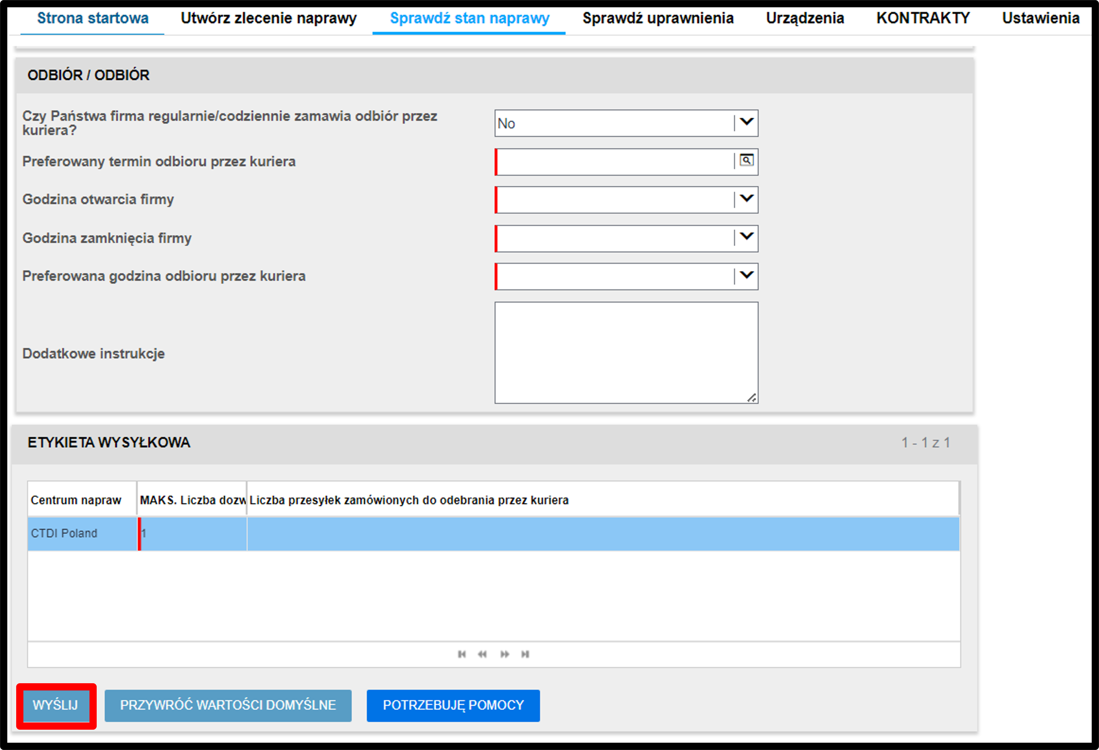Image resolution: width=1099 pixels, height=750 pixels.
Task: Click the '1 - 1 z 1' record counter
Action: (926, 442)
